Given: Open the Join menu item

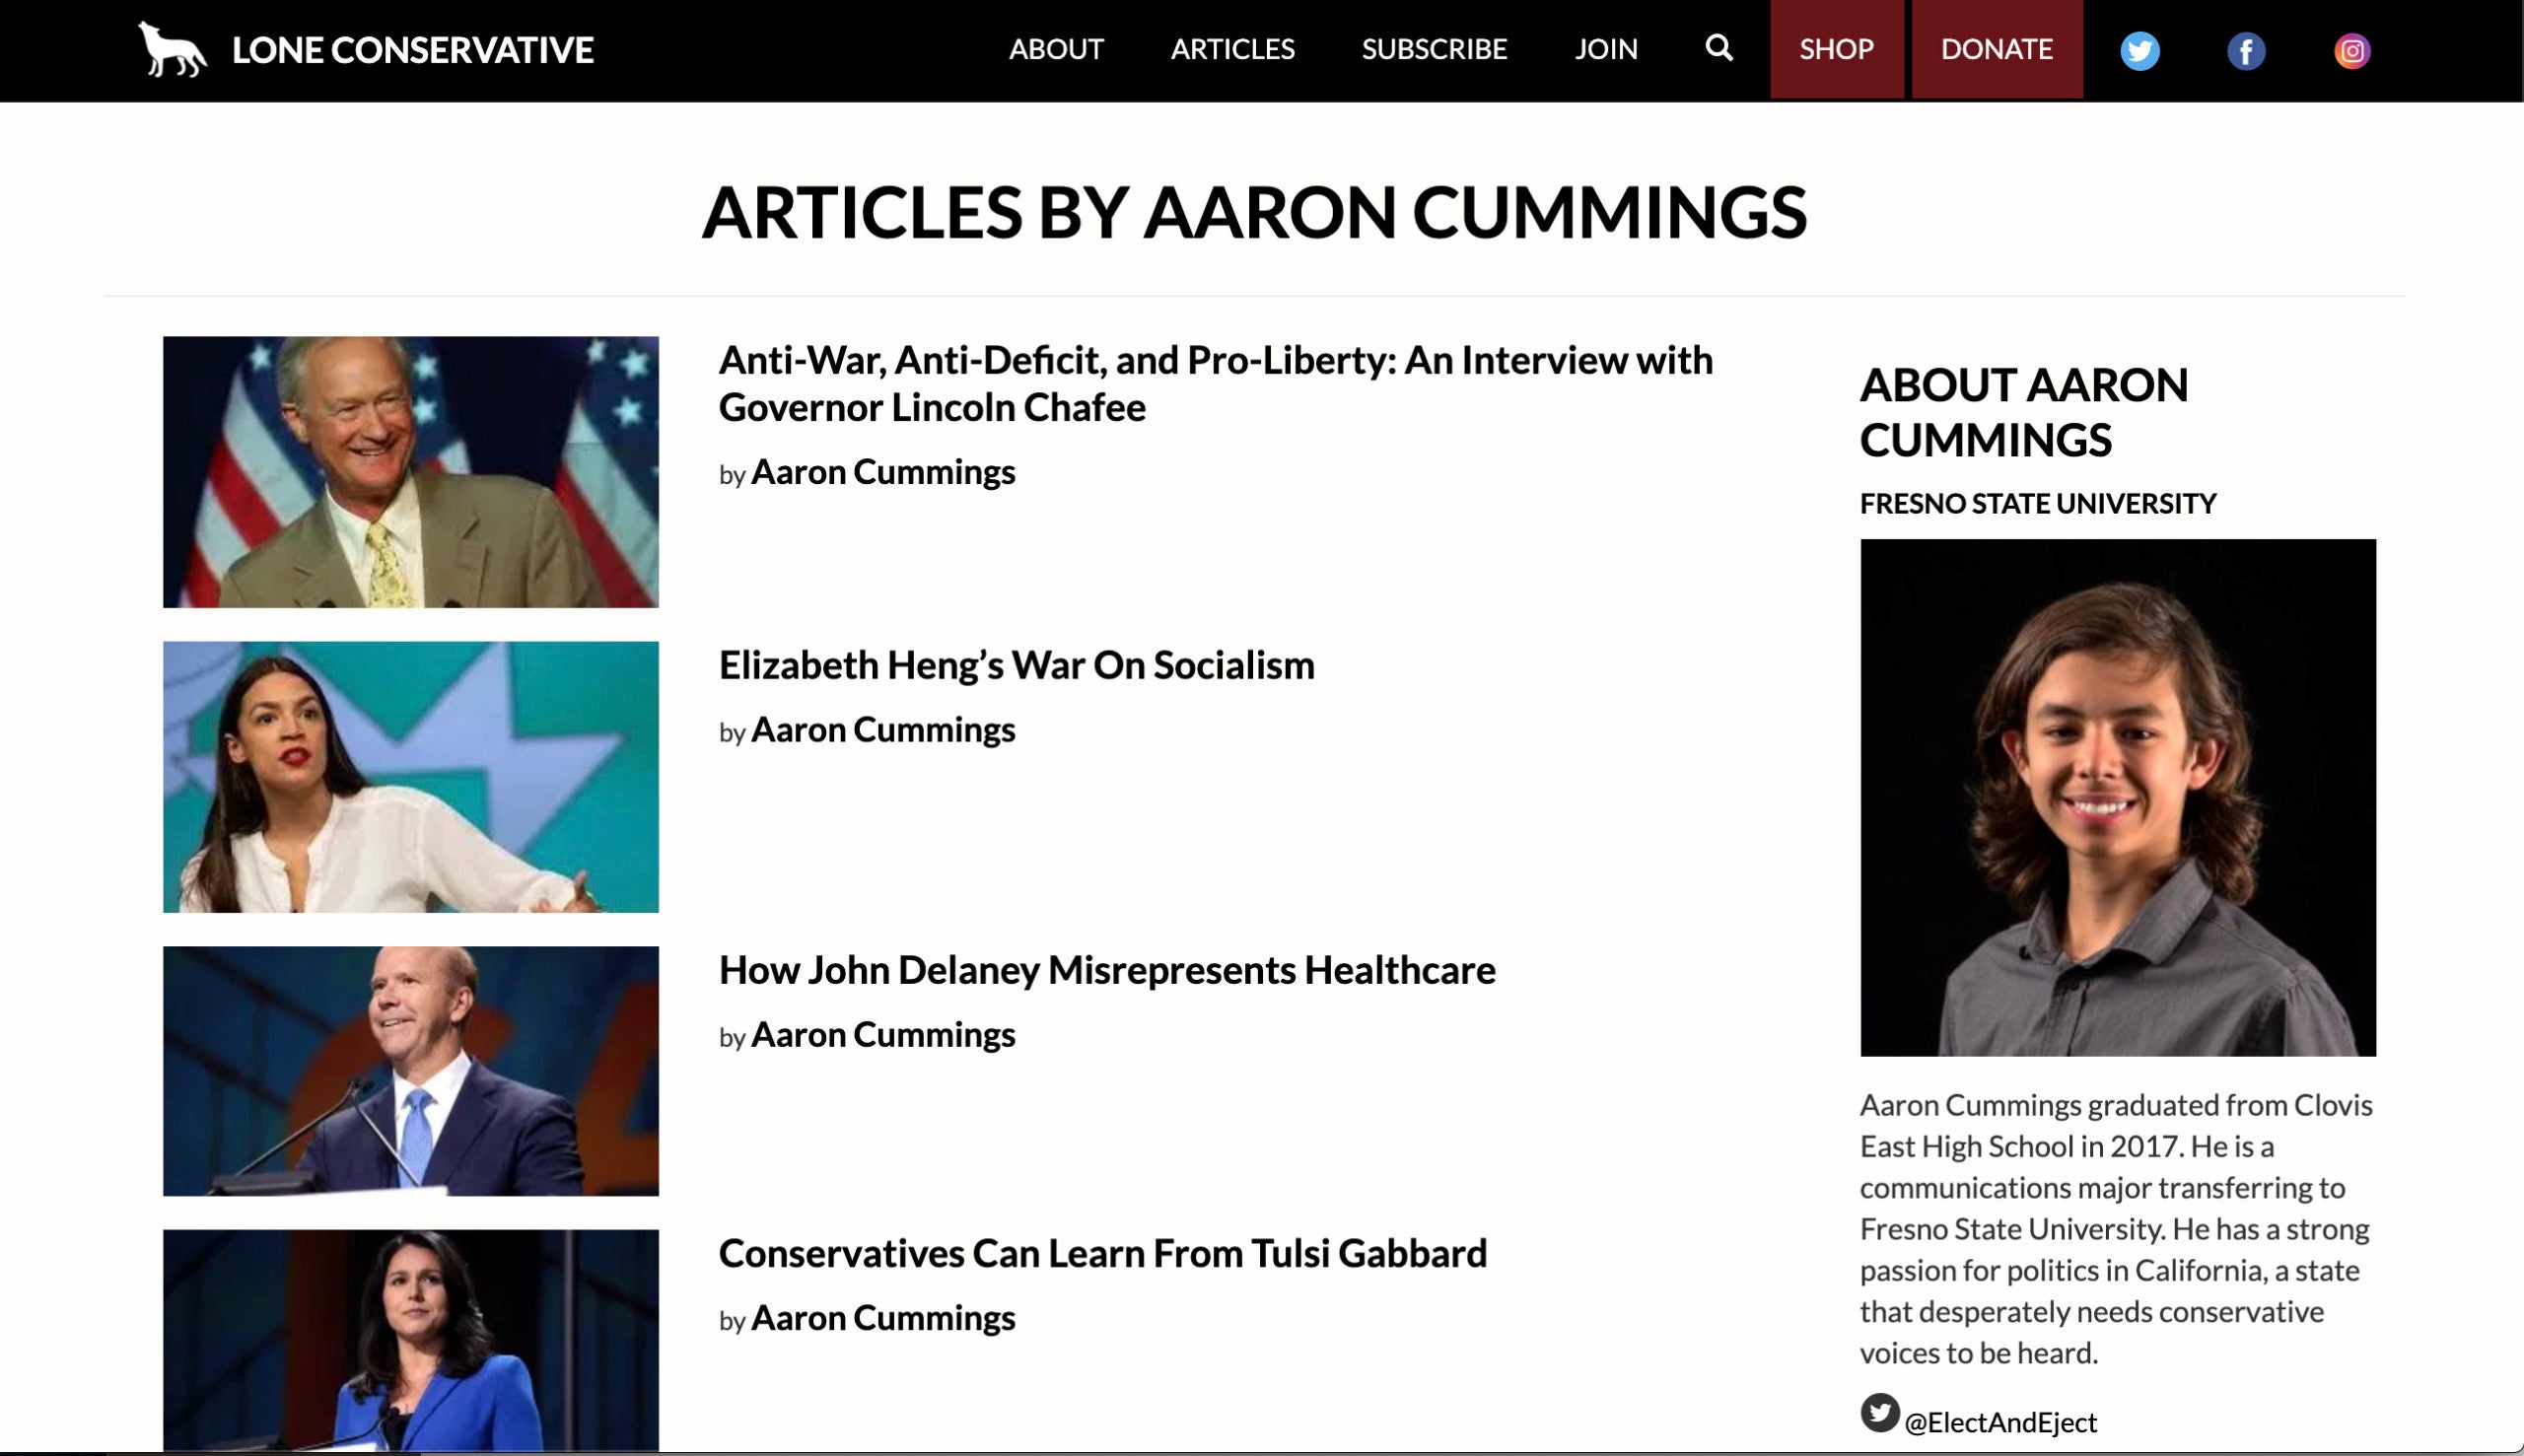Looking at the screenshot, I should 1606,49.
